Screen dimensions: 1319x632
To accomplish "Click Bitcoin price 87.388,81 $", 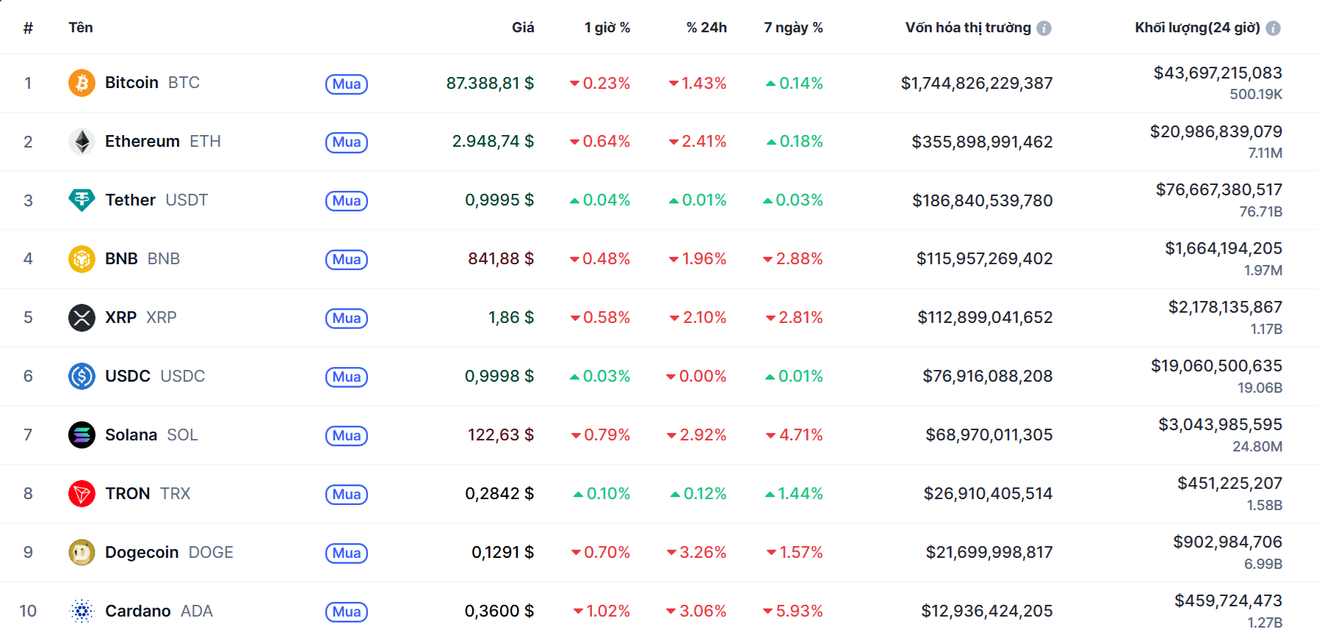I will click(490, 83).
